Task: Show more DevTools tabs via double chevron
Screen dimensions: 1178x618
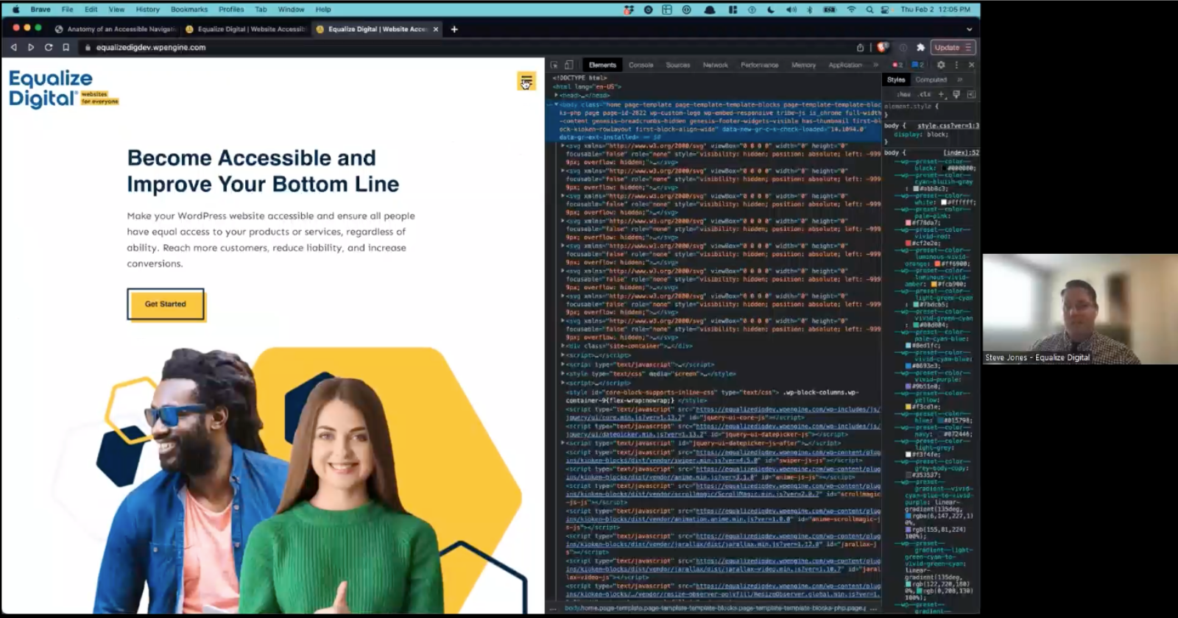Action: pos(875,65)
